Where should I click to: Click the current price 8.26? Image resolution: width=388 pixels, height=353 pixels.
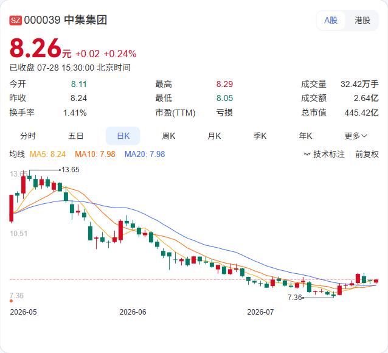[x=35, y=48]
